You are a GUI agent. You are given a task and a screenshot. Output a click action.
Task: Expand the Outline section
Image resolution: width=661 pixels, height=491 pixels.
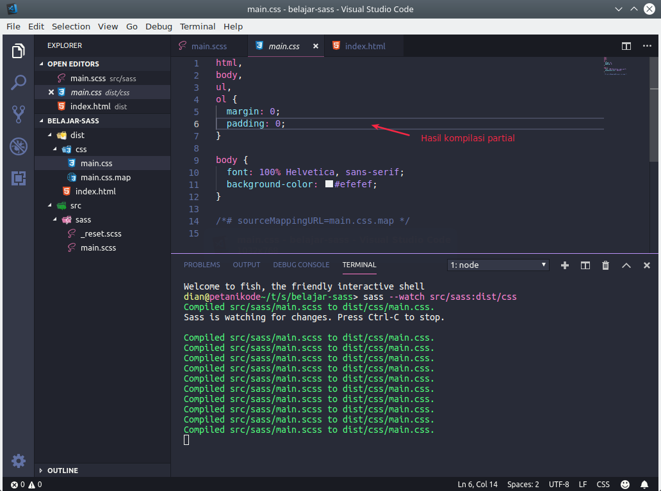click(62, 471)
